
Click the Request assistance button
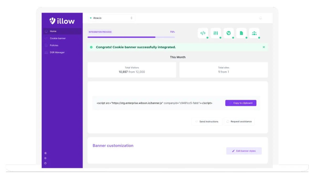click(239, 122)
